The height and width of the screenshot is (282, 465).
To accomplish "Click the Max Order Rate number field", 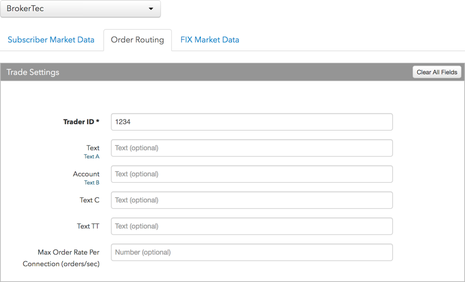I will click(x=252, y=252).
